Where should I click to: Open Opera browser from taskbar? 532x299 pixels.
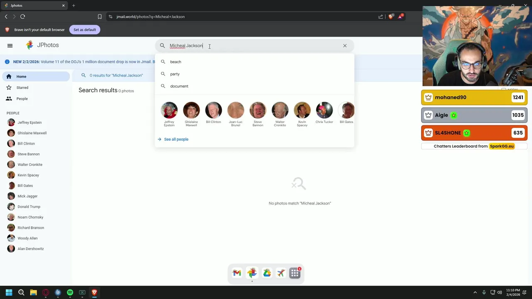[x=46, y=292]
